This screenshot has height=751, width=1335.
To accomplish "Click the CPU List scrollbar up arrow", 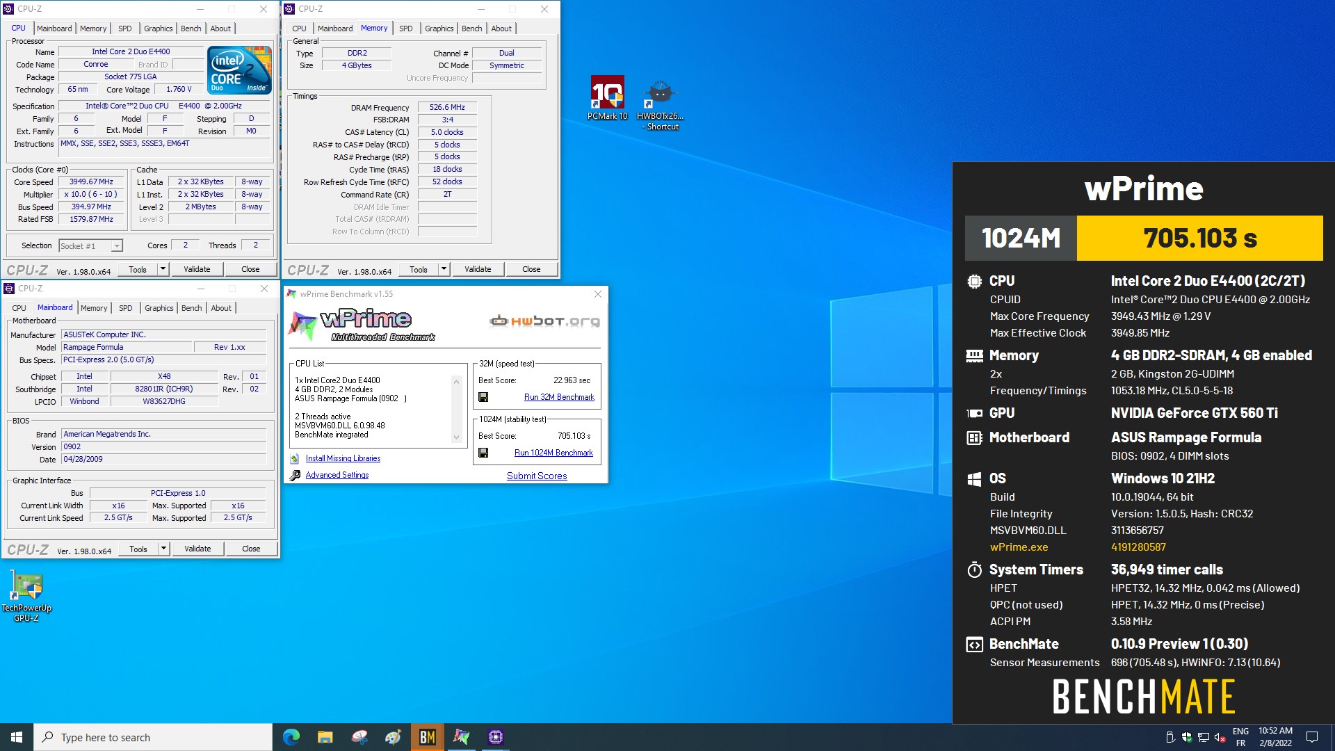I will point(457,381).
